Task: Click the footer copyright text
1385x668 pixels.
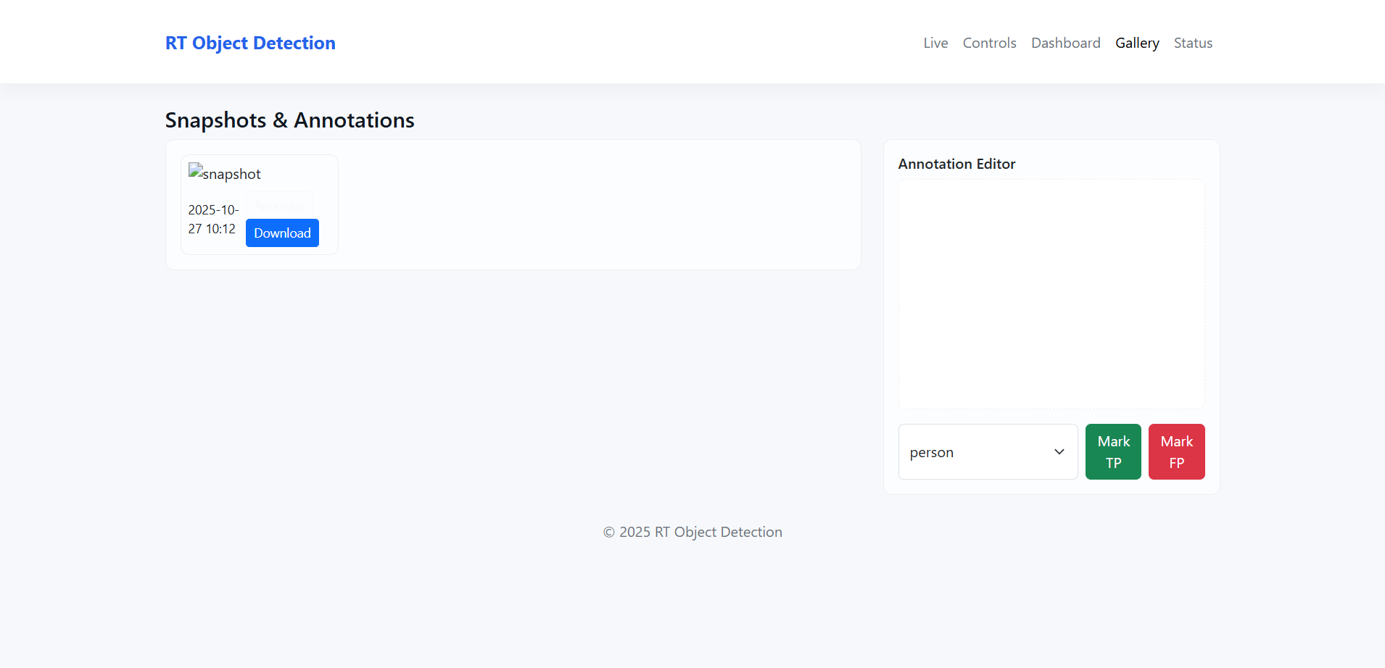Action: point(692,533)
